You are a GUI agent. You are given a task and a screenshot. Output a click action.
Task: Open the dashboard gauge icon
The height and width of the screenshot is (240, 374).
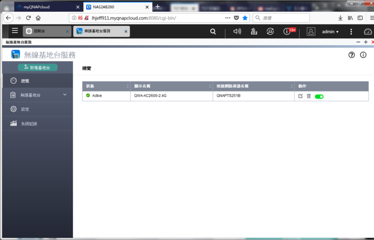[x=368, y=31]
